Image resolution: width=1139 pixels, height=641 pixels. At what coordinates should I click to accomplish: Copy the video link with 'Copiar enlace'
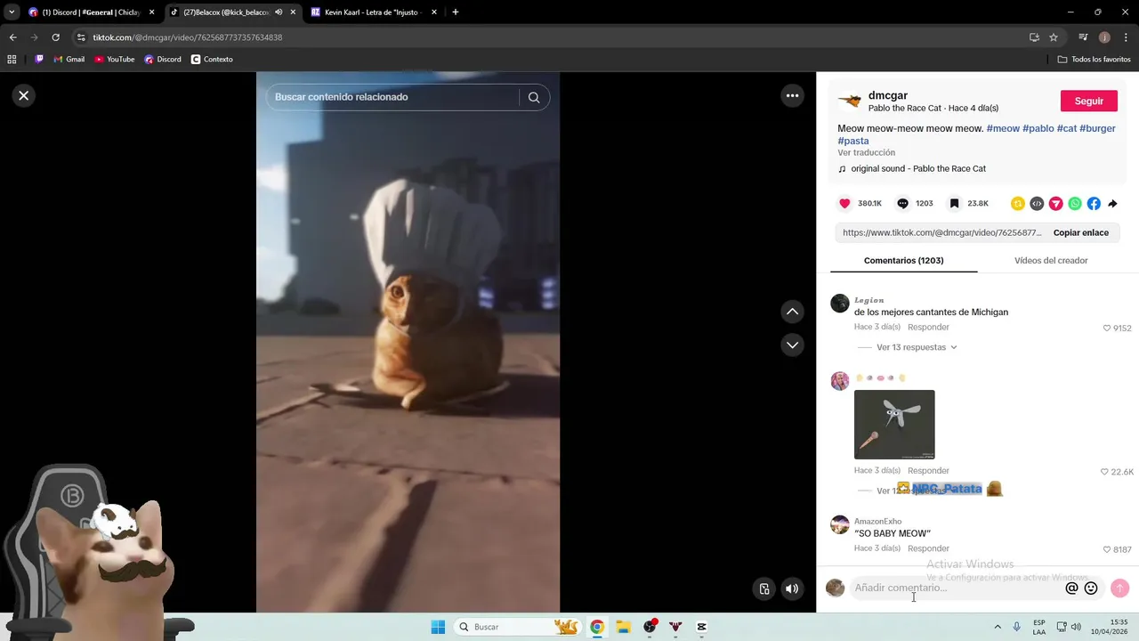pyautogui.click(x=1081, y=232)
